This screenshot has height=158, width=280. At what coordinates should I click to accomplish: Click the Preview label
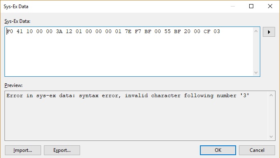click(x=14, y=85)
